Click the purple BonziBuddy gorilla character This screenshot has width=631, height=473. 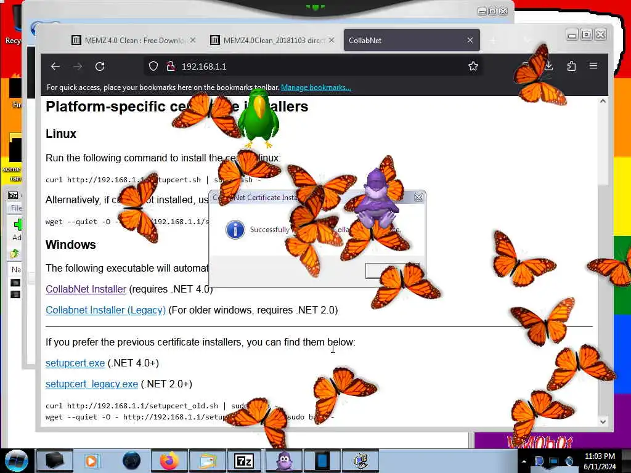point(378,200)
